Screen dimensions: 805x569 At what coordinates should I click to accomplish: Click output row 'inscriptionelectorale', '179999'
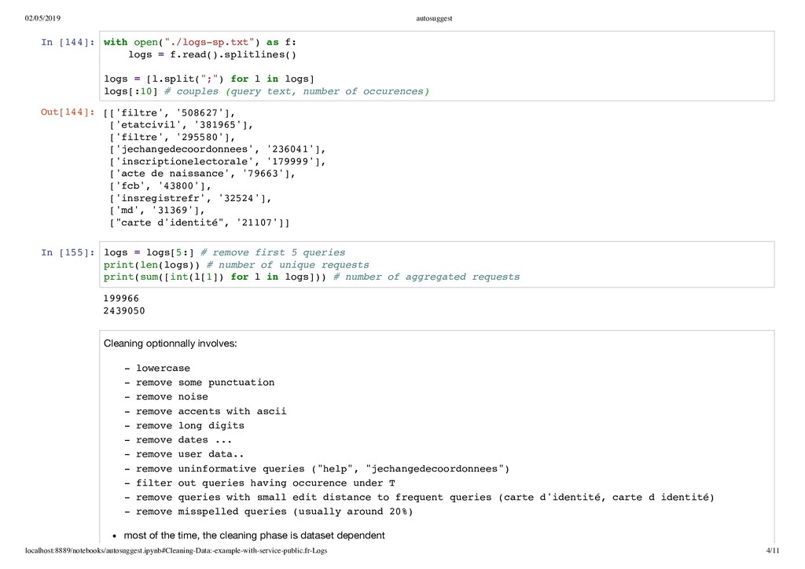click(218, 162)
